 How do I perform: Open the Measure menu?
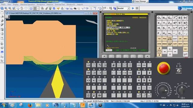[x=50, y=4]
